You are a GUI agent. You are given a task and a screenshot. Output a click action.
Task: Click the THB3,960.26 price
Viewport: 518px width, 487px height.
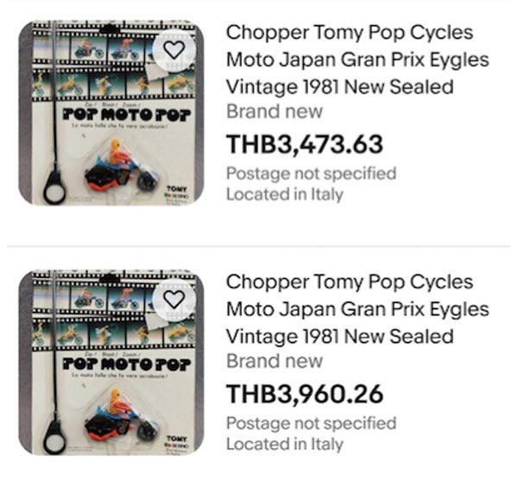click(304, 394)
